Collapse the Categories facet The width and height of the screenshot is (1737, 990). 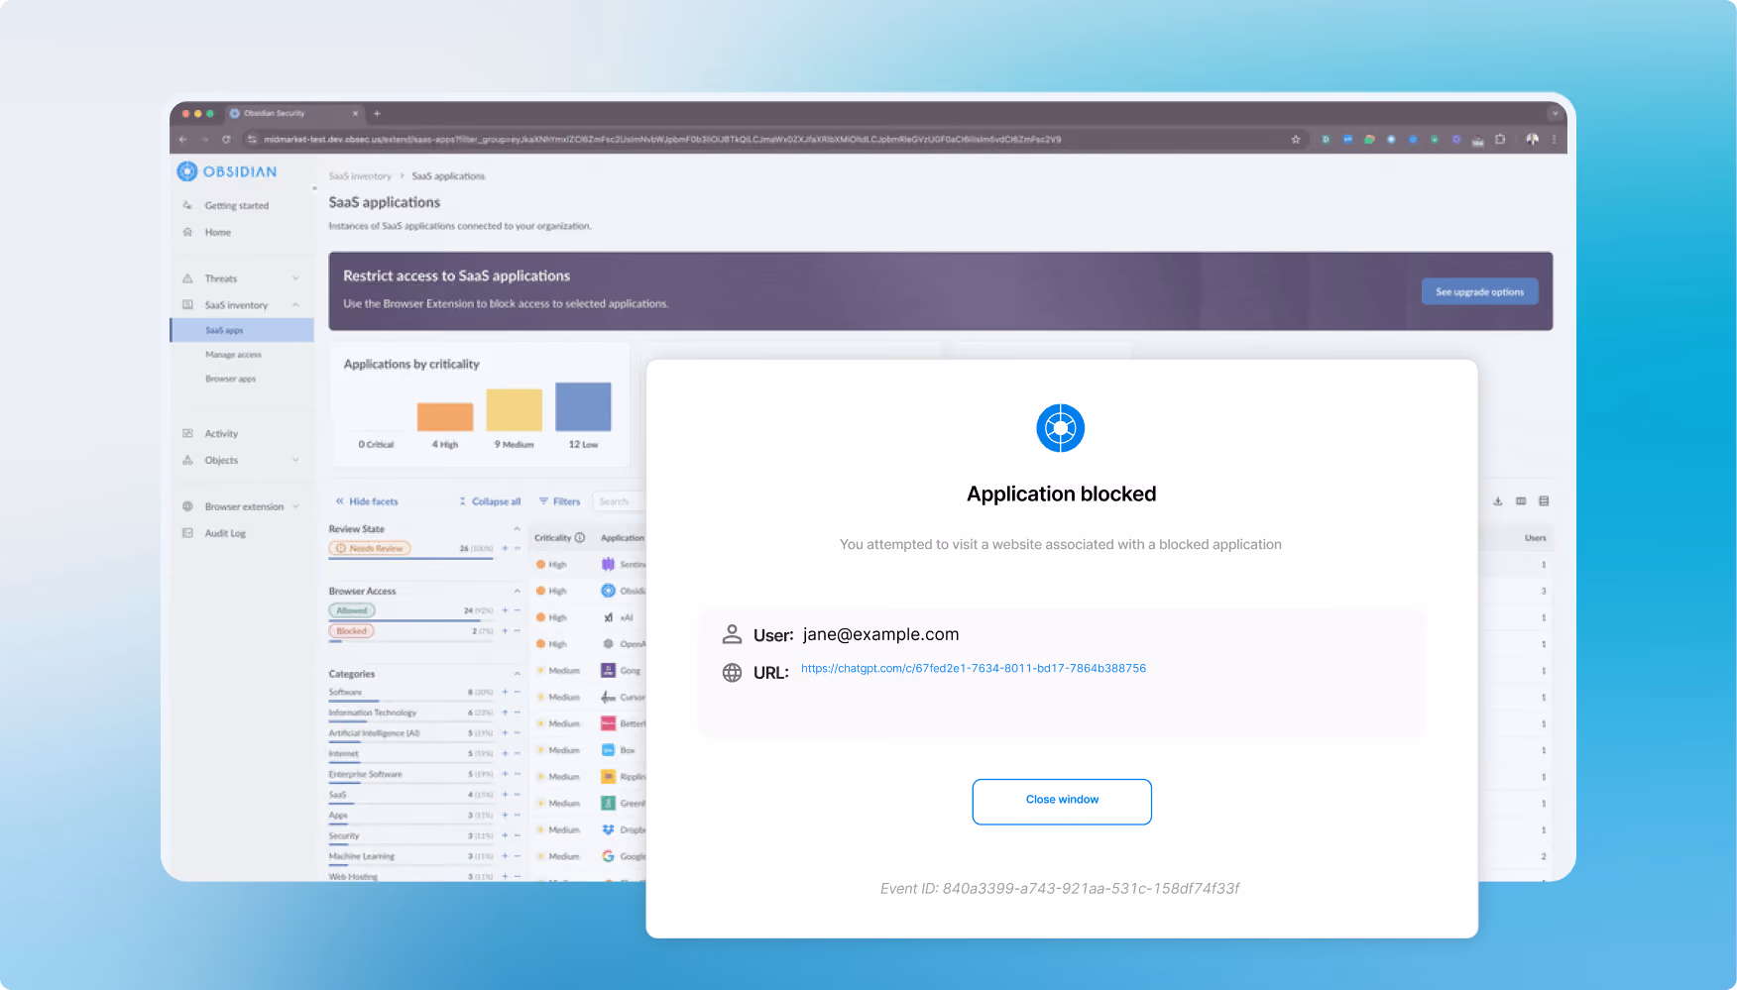click(x=517, y=675)
